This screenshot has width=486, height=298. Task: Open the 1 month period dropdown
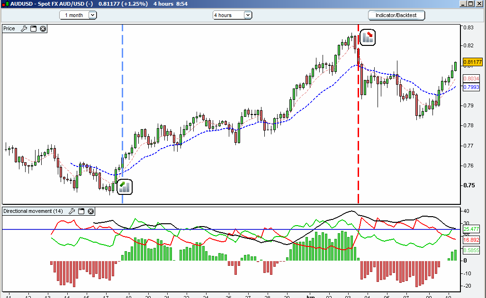pyautogui.click(x=78, y=15)
